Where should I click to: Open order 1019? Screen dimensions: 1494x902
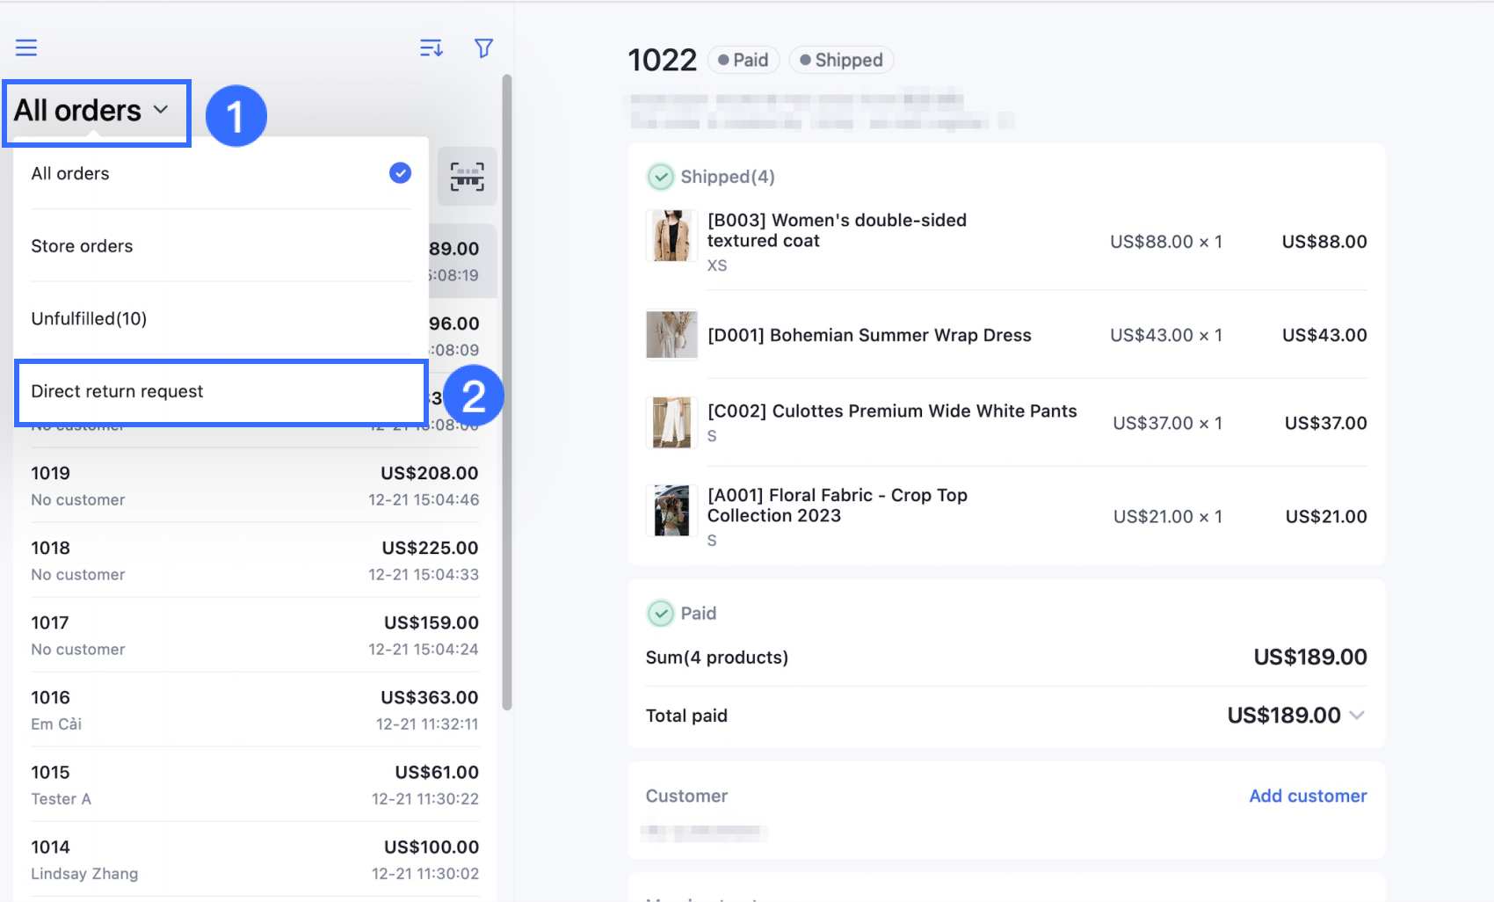click(x=255, y=485)
